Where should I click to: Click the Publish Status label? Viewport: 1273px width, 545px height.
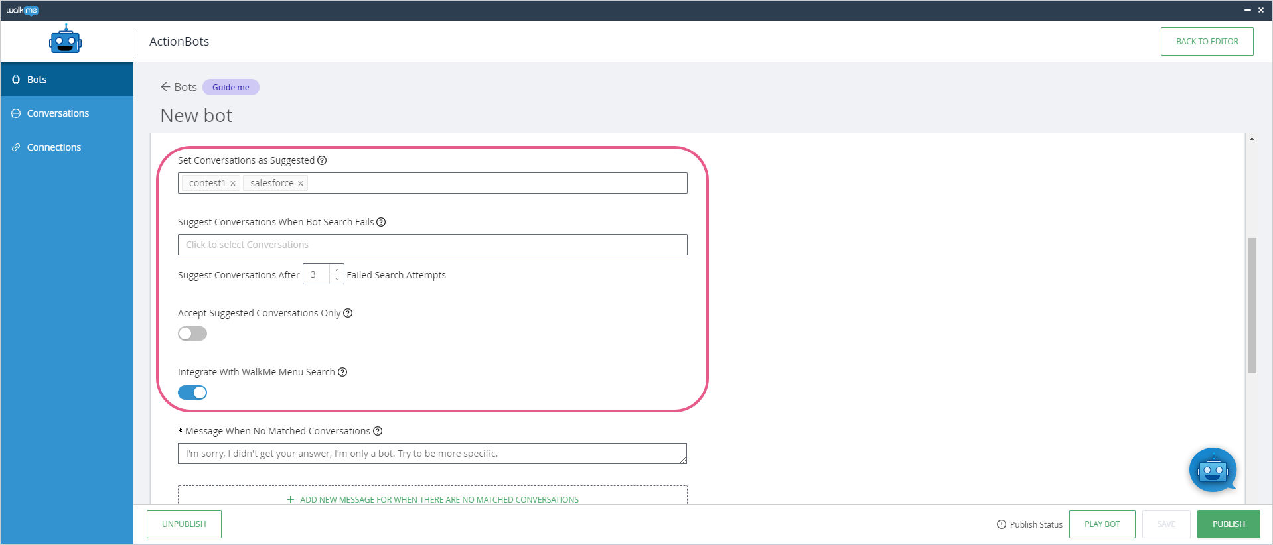point(1036,524)
